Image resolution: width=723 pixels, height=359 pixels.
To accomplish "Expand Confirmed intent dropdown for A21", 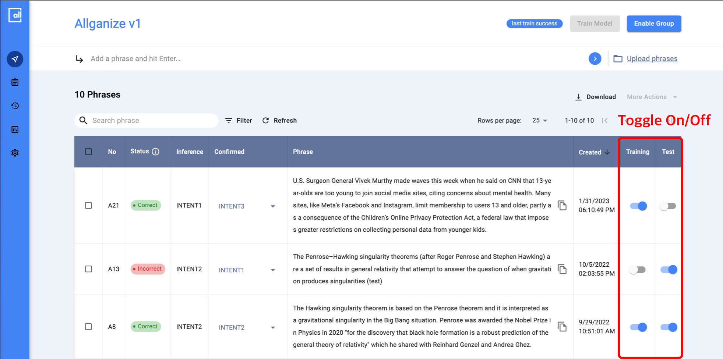I will pyautogui.click(x=273, y=206).
